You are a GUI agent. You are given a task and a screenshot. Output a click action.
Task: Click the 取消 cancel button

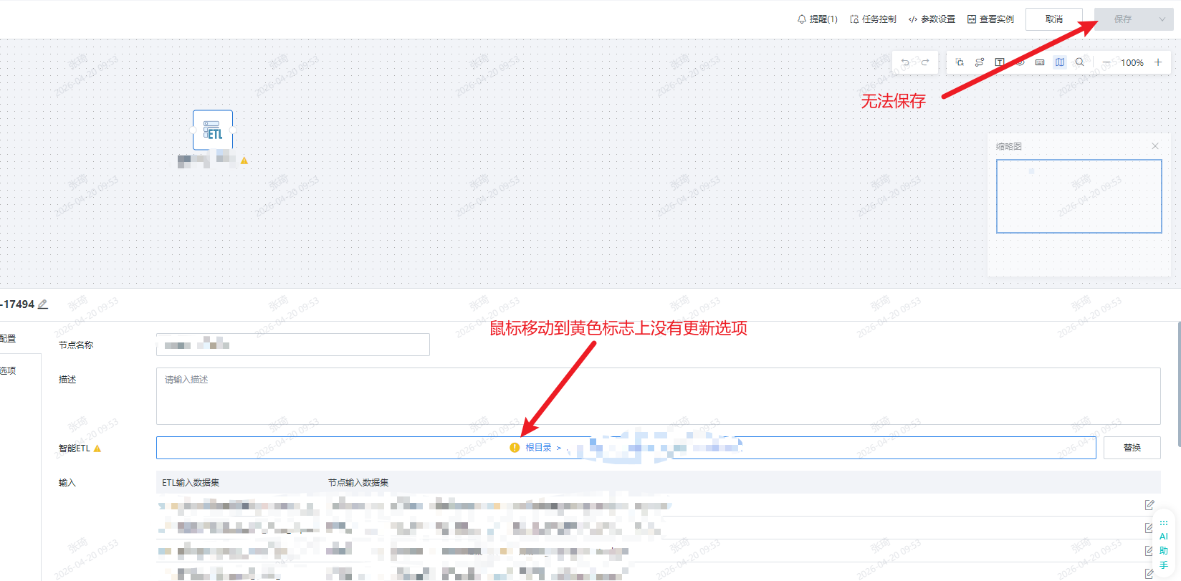click(x=1054, y=19)
